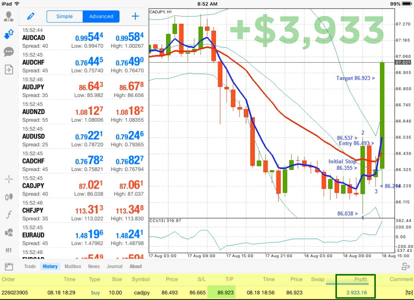
Task: Tap the Swap column header
Action: click(x=317, y=279)
